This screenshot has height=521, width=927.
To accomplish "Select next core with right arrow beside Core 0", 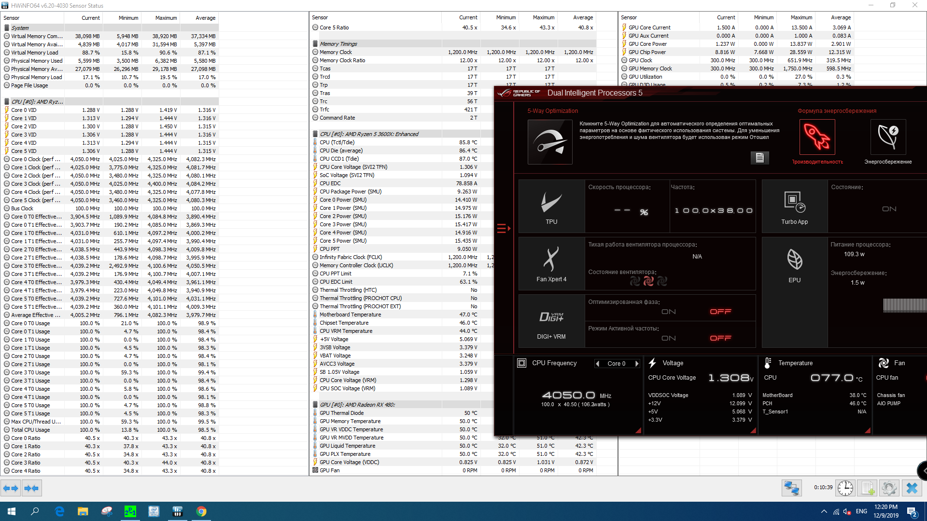I will point(637,364).
